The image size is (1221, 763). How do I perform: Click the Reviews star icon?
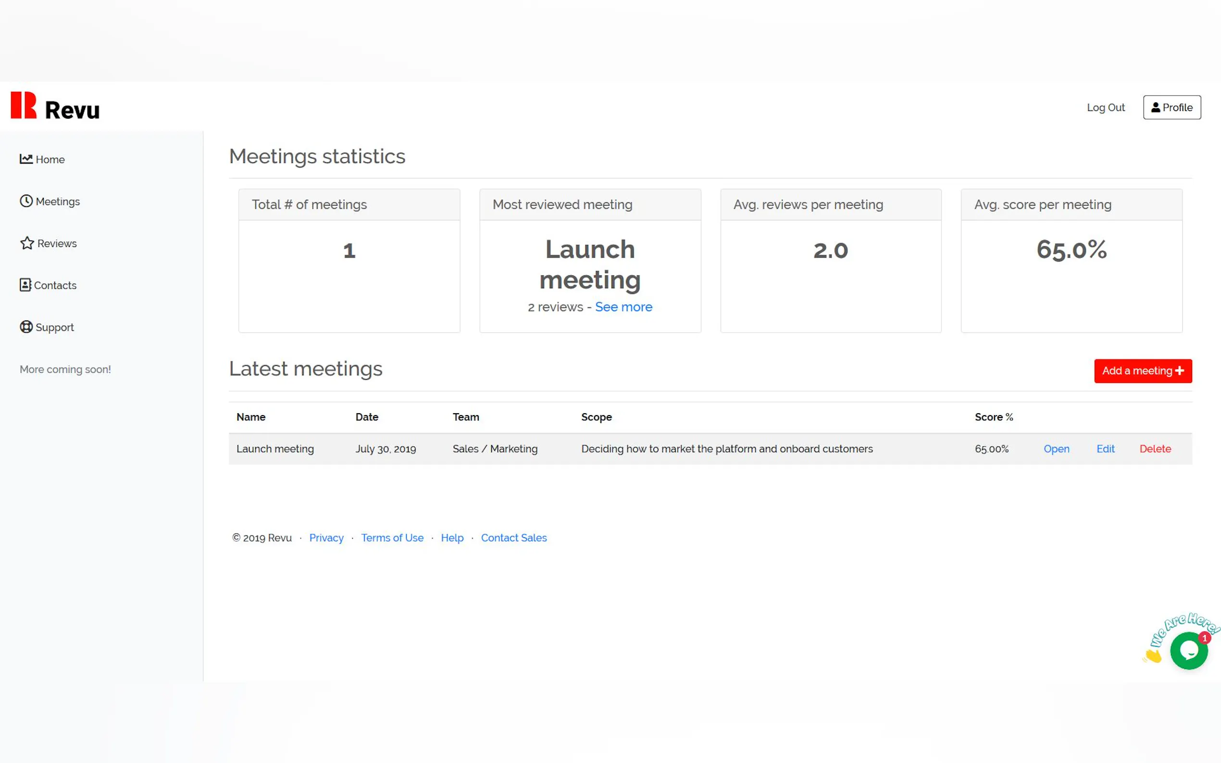point(27,243)
